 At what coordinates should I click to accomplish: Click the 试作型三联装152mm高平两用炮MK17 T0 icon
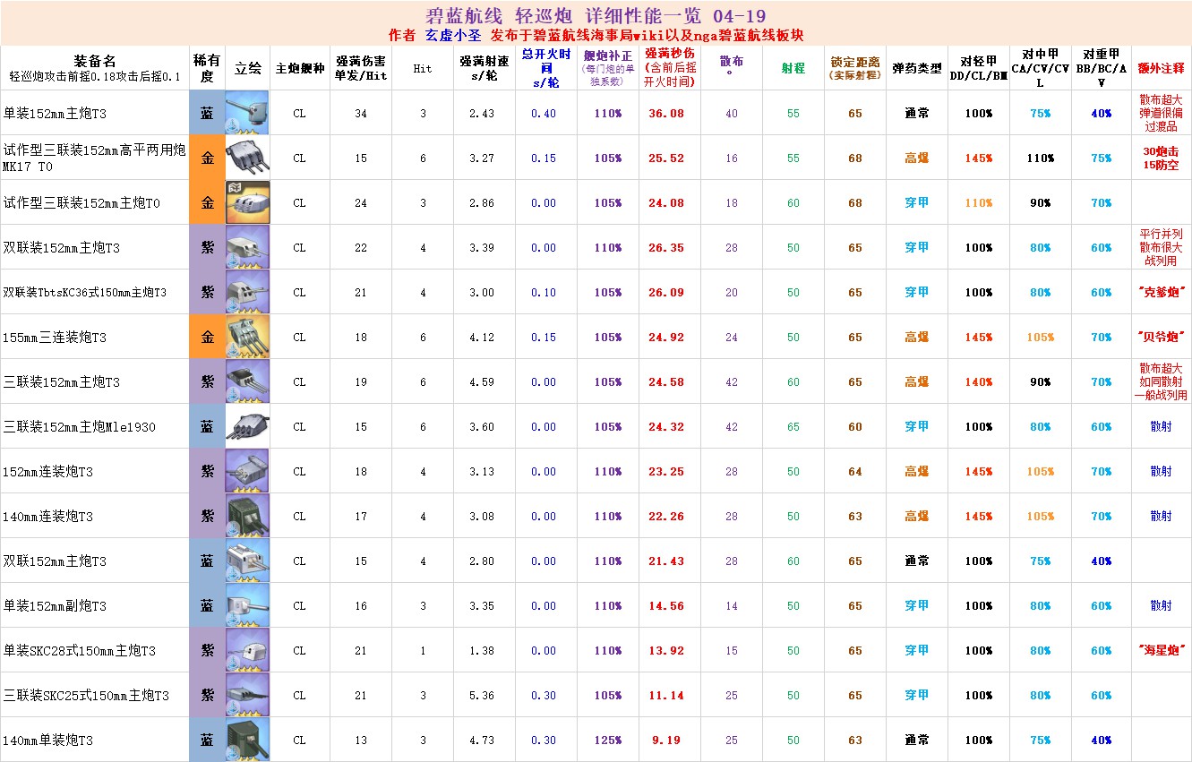tap(247, 158)
